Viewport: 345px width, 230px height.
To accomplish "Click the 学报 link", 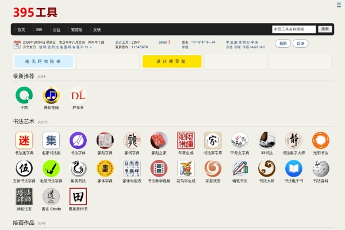I will pyautogui.click(x=185, y=47).
